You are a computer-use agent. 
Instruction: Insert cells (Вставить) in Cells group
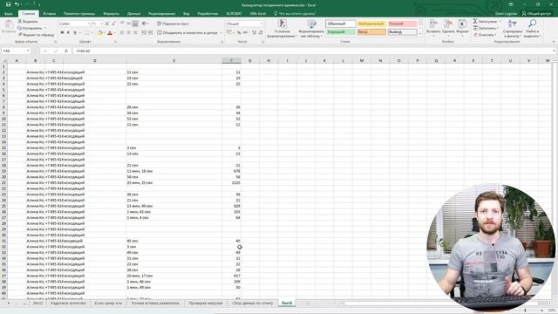[433, 27]
